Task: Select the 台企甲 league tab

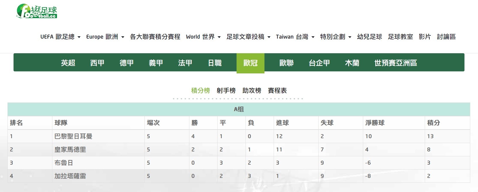Action: click(319, 63)
